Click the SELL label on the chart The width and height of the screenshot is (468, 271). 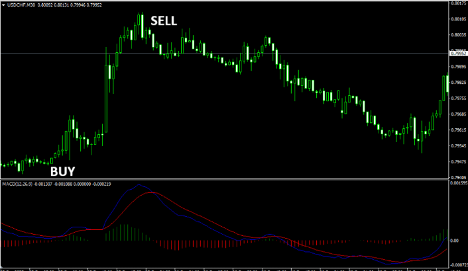[164, 20]
